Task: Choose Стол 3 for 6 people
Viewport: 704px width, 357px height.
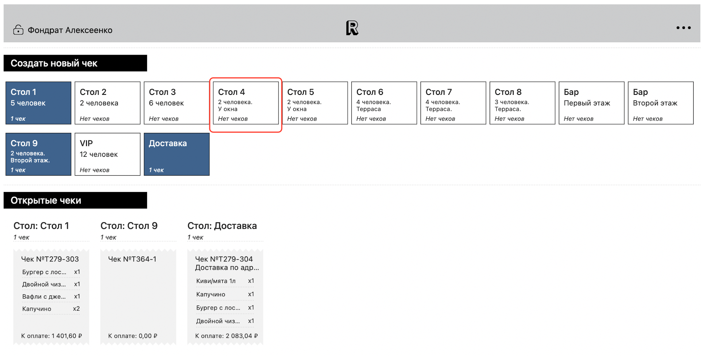Action: click(176, 103)
